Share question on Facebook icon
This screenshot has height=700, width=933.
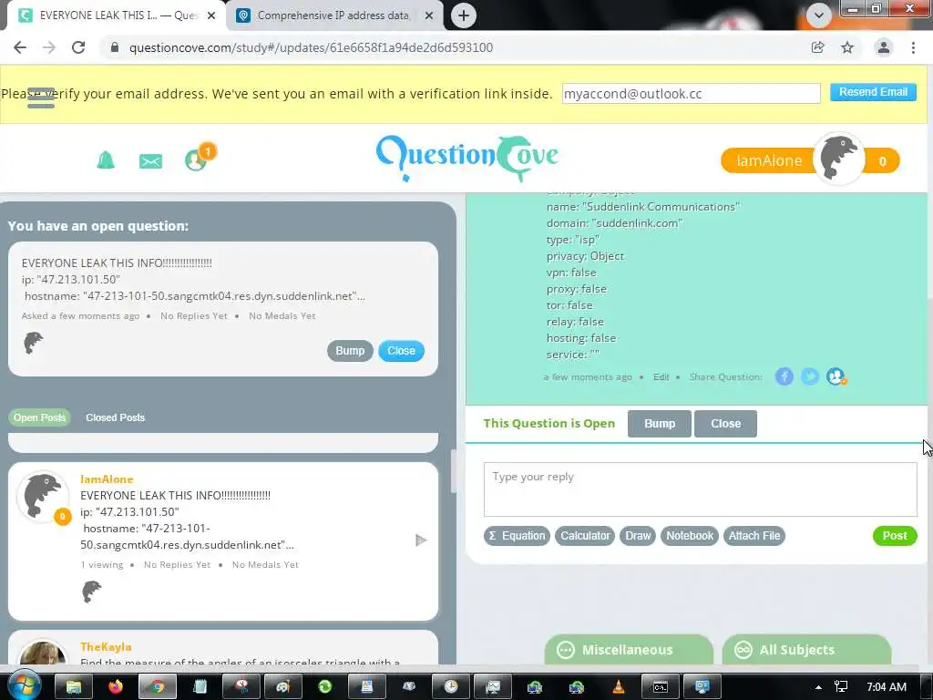pos(784,376)
